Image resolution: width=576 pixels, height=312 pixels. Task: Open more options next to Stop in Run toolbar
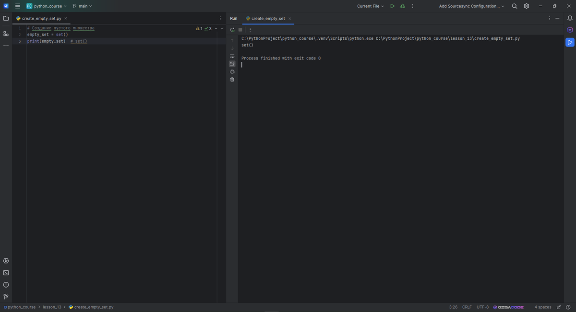pos(250,30)
